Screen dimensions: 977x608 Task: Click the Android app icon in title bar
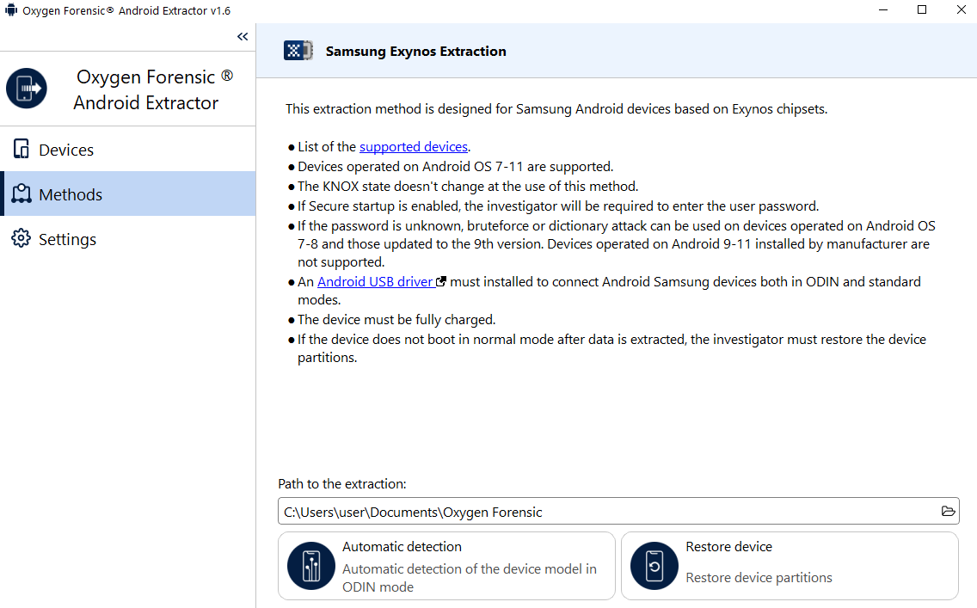point(11,10)
